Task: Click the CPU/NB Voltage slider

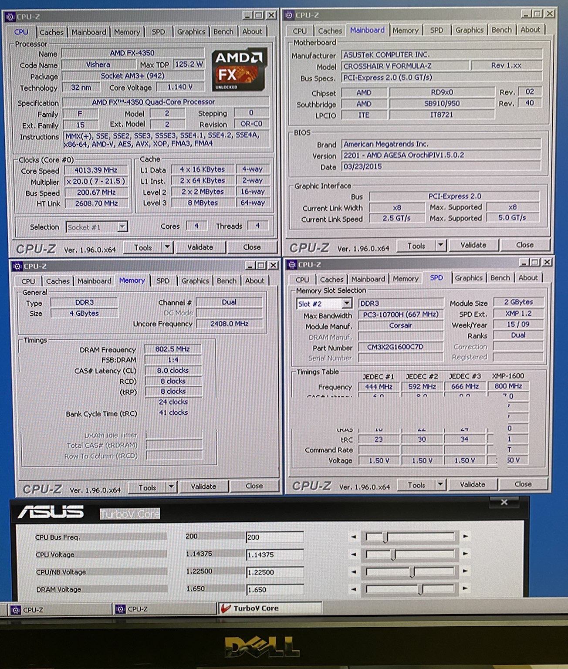Action: coord(410,571)
